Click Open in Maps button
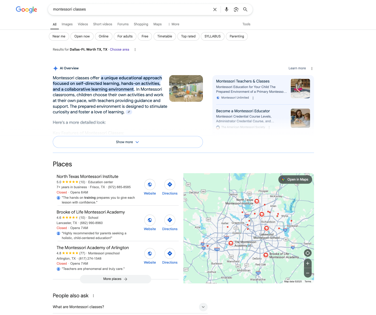The height and width of the screenshot is (315, 376). click(295, 180)
